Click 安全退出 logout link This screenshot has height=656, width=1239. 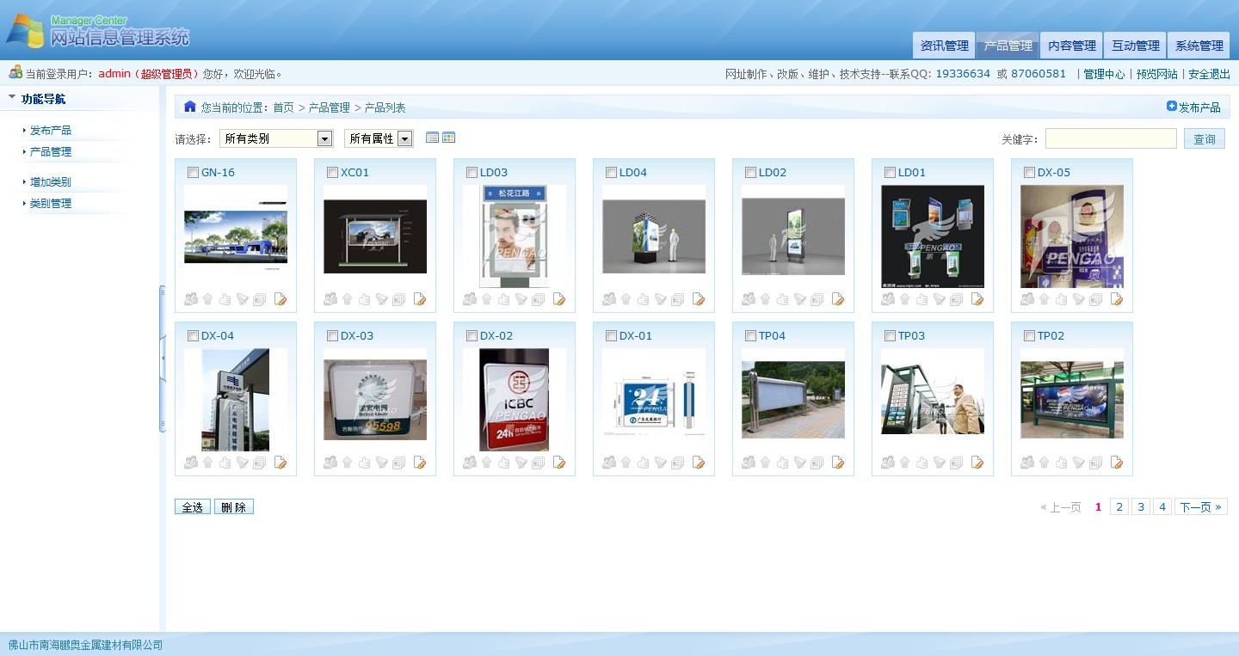1209,74
